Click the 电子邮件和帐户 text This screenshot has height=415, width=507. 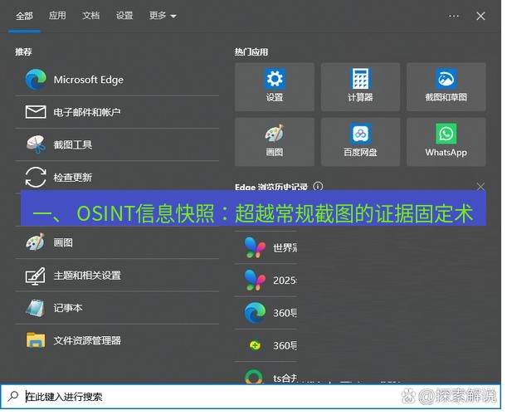pos(87,112)
